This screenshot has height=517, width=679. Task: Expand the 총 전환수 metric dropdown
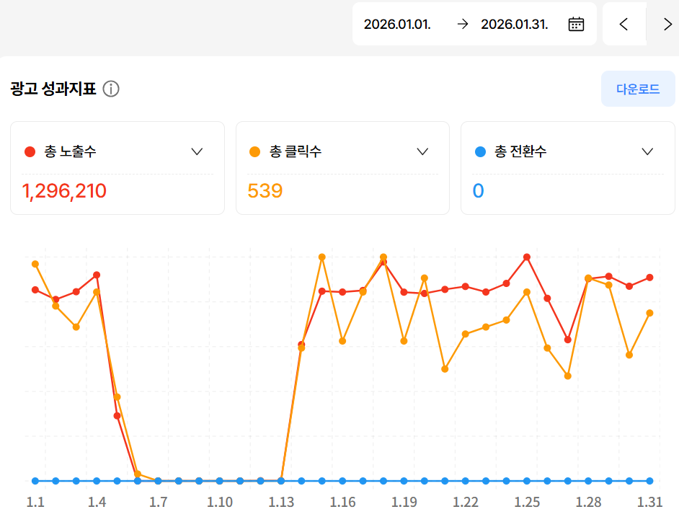click(647, 151)
